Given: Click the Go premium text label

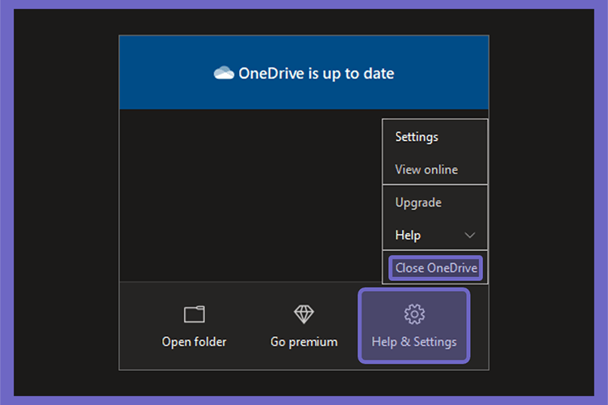Looking at the screenshot, I should pos(304,342).
